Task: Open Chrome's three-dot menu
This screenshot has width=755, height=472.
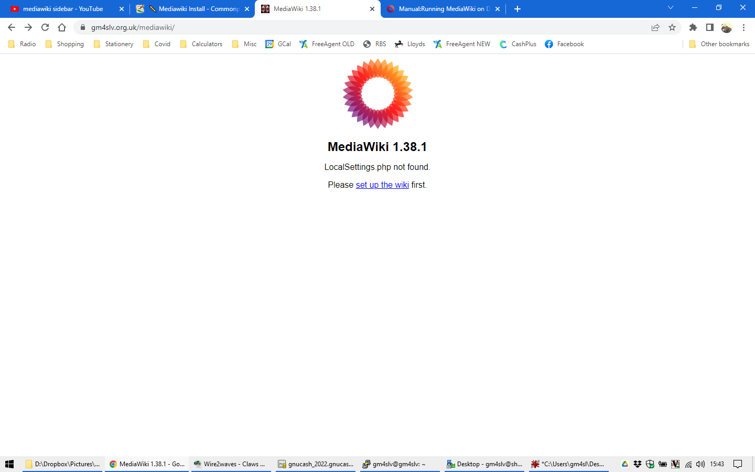Action: click(x=744, y=27)
